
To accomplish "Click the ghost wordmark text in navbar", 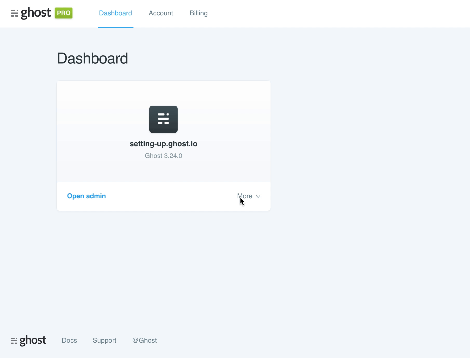I will click(36, 13).
